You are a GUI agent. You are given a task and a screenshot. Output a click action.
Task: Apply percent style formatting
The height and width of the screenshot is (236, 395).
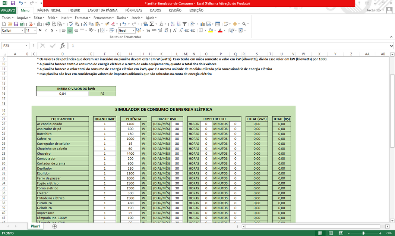tap(148, 31)
